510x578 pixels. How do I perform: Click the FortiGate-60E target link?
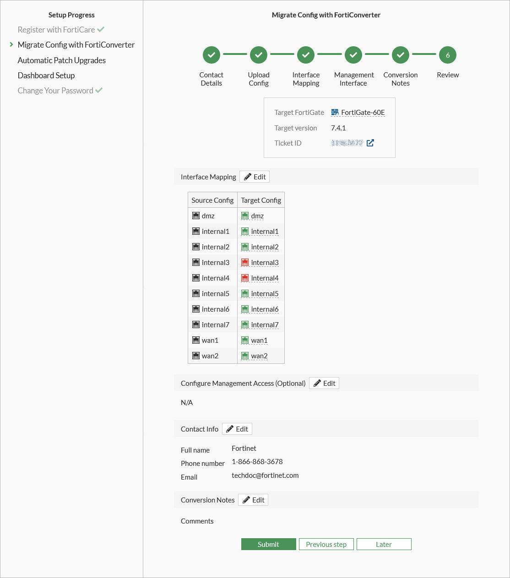[363, 113]
